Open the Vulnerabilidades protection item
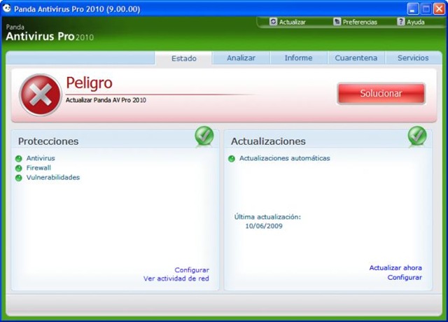The width and height of the screenshot is (448, 322). [53, 177]
